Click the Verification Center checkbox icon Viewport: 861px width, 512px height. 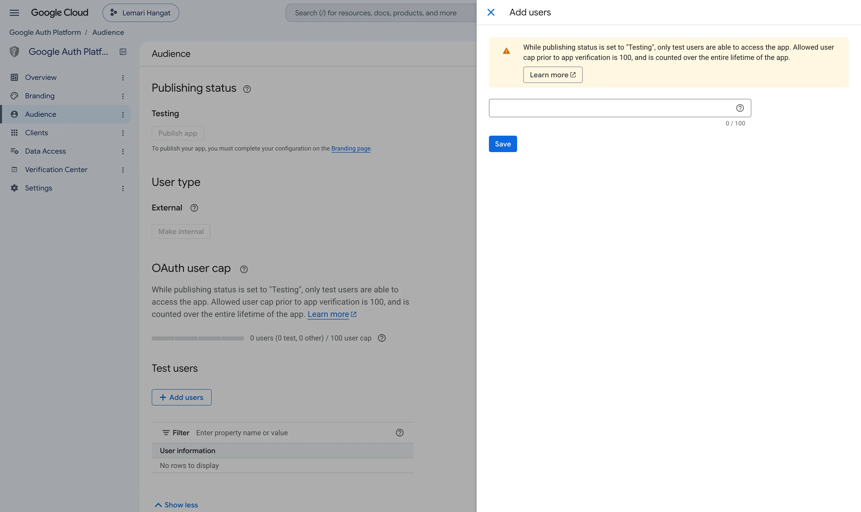[14, 169]
